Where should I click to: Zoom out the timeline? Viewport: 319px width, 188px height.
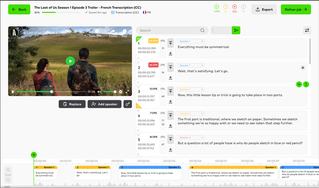coord(8,179)
